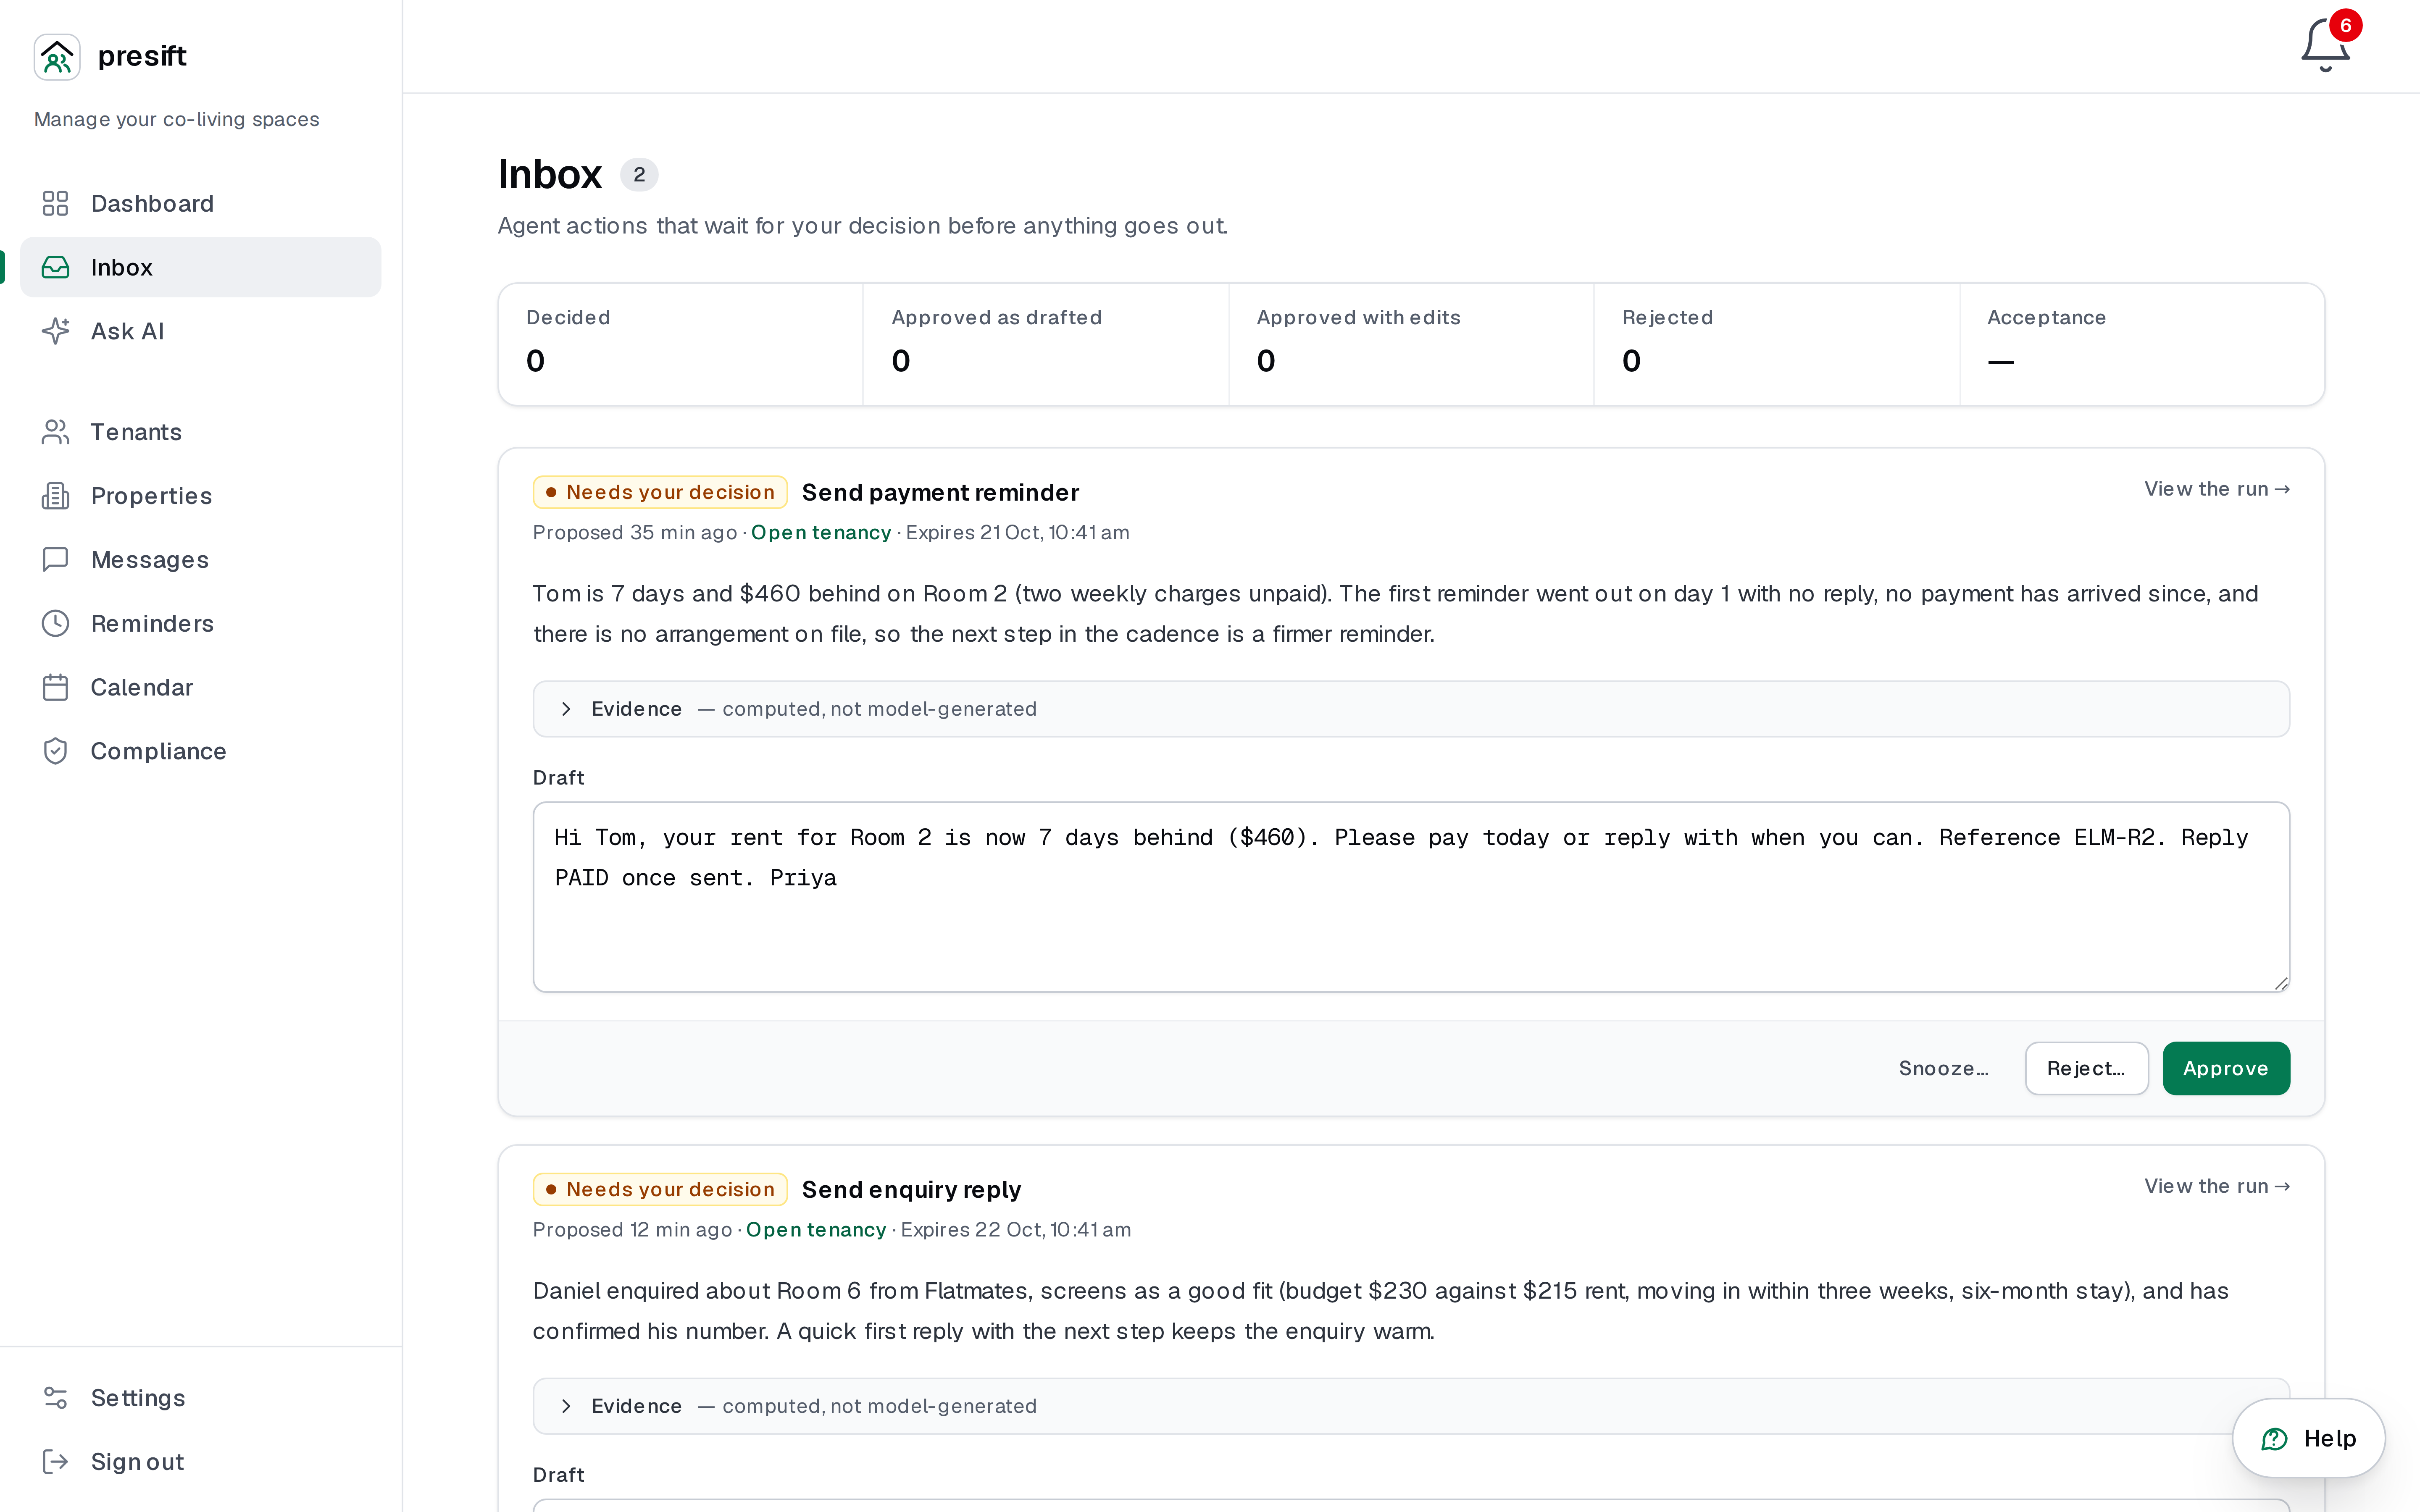The height and width of the screenshot is (1512, 2420).
Task: Click the Approved with edits stat
Action: pyautogui.click(x=1410, y=344)
